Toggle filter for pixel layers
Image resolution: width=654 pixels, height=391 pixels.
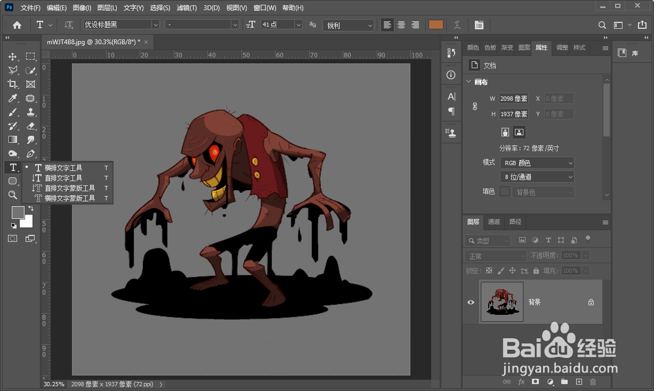(522, 240)
